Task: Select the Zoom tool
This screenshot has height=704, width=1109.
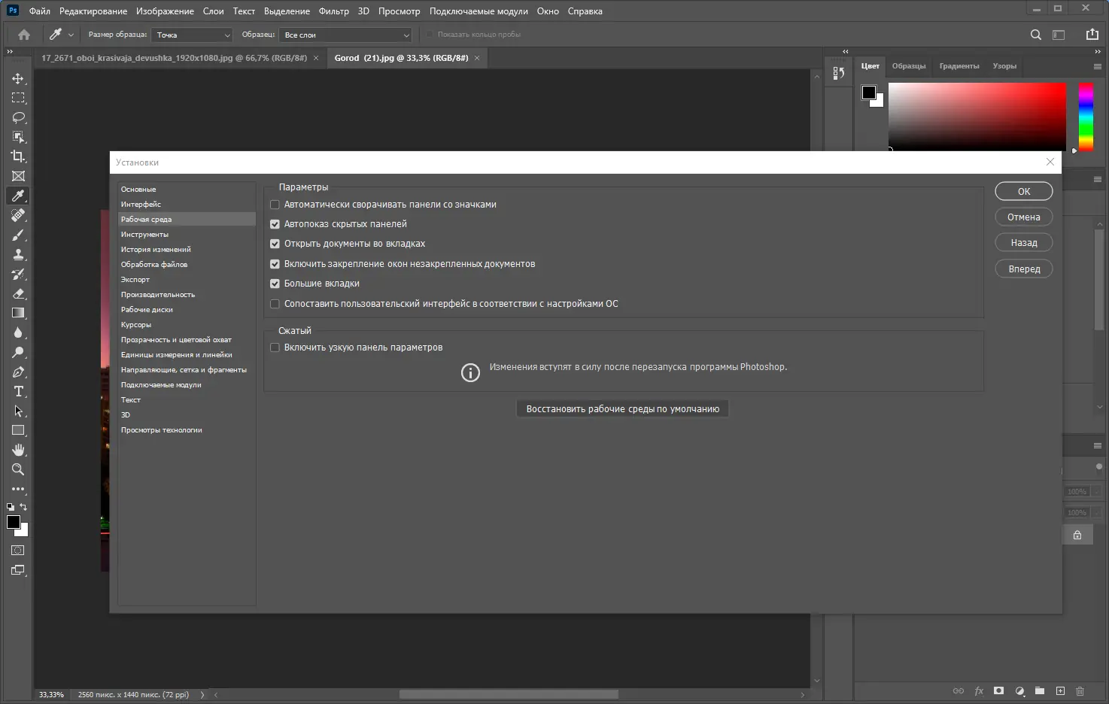Action: [18, 469]
